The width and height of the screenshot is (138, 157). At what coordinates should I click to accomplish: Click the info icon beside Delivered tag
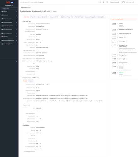click(52, 11)
